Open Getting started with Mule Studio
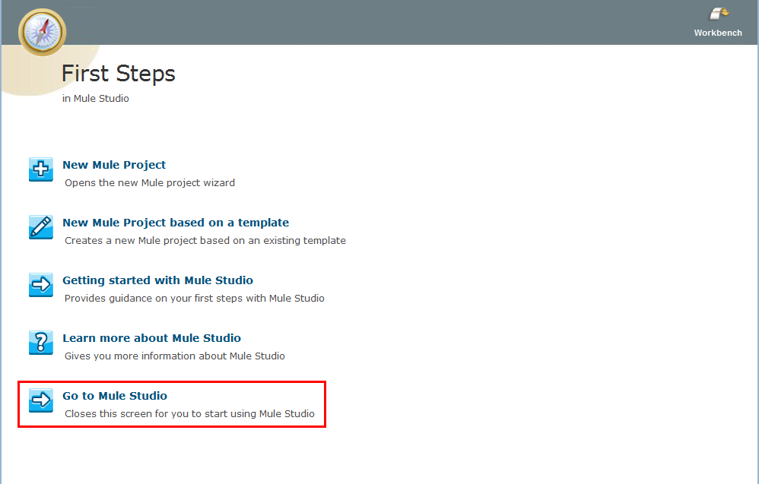The width and height of the screenshot is (759, 484). point(157,280)
